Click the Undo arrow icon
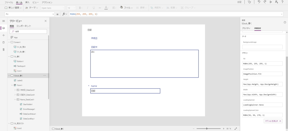The image size is (288, 131). [x=259, y=2]
